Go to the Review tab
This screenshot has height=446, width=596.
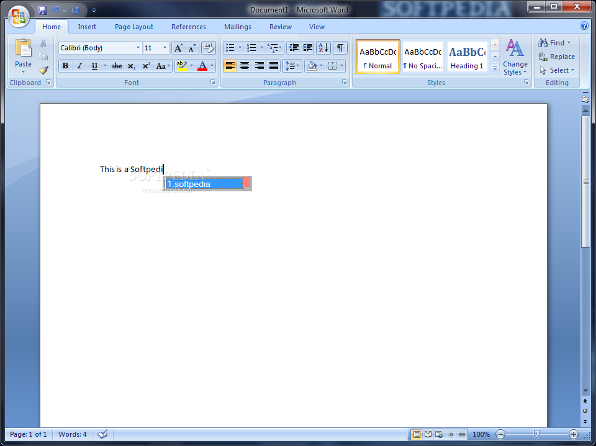pos(281,27)
